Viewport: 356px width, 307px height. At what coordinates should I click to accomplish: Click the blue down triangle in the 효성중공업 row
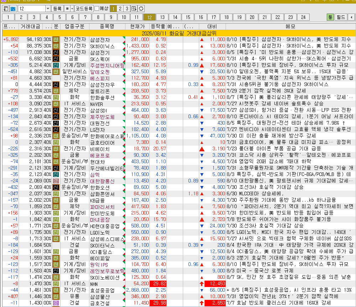click(202, 290)
